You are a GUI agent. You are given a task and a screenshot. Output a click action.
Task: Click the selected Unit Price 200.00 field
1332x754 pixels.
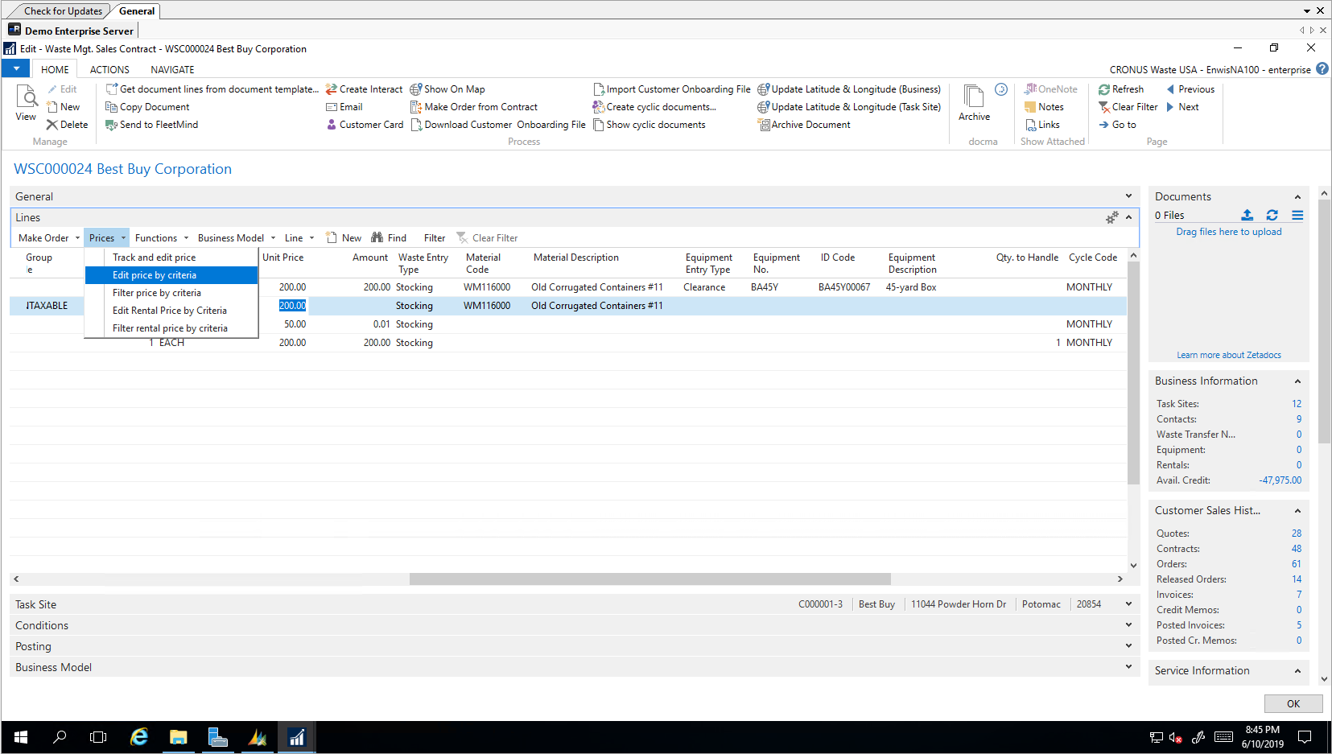coord(292,306)
